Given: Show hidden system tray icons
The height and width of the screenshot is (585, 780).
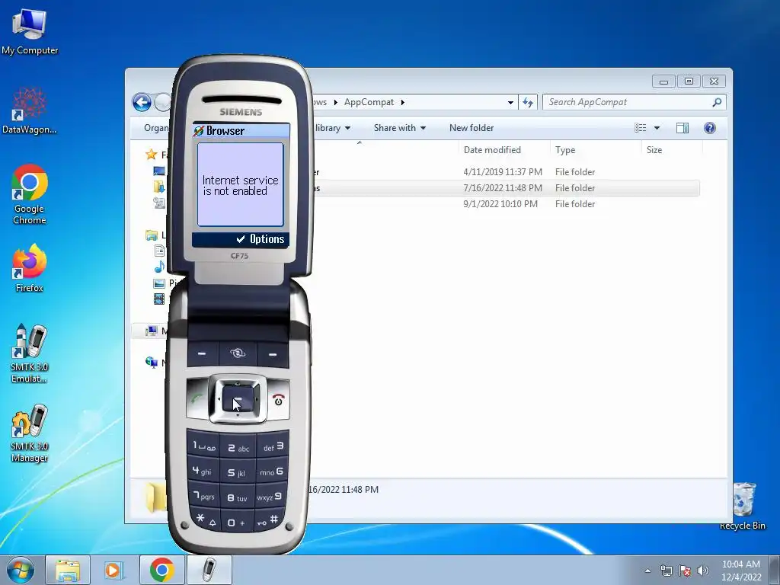Looking at the screenshot, I should click(x=647, y=571).
